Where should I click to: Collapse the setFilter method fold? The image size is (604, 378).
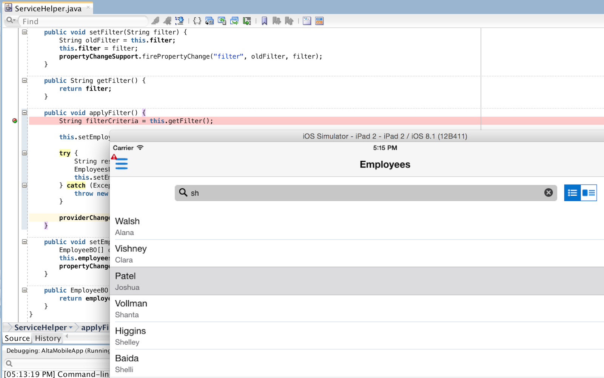click(x=25, y=32)
